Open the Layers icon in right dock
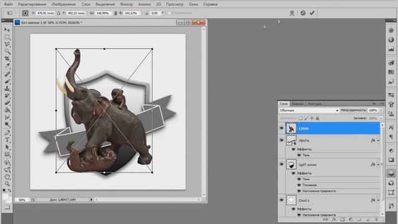This screenshot has height=224, width=398. tap(391, 174)
